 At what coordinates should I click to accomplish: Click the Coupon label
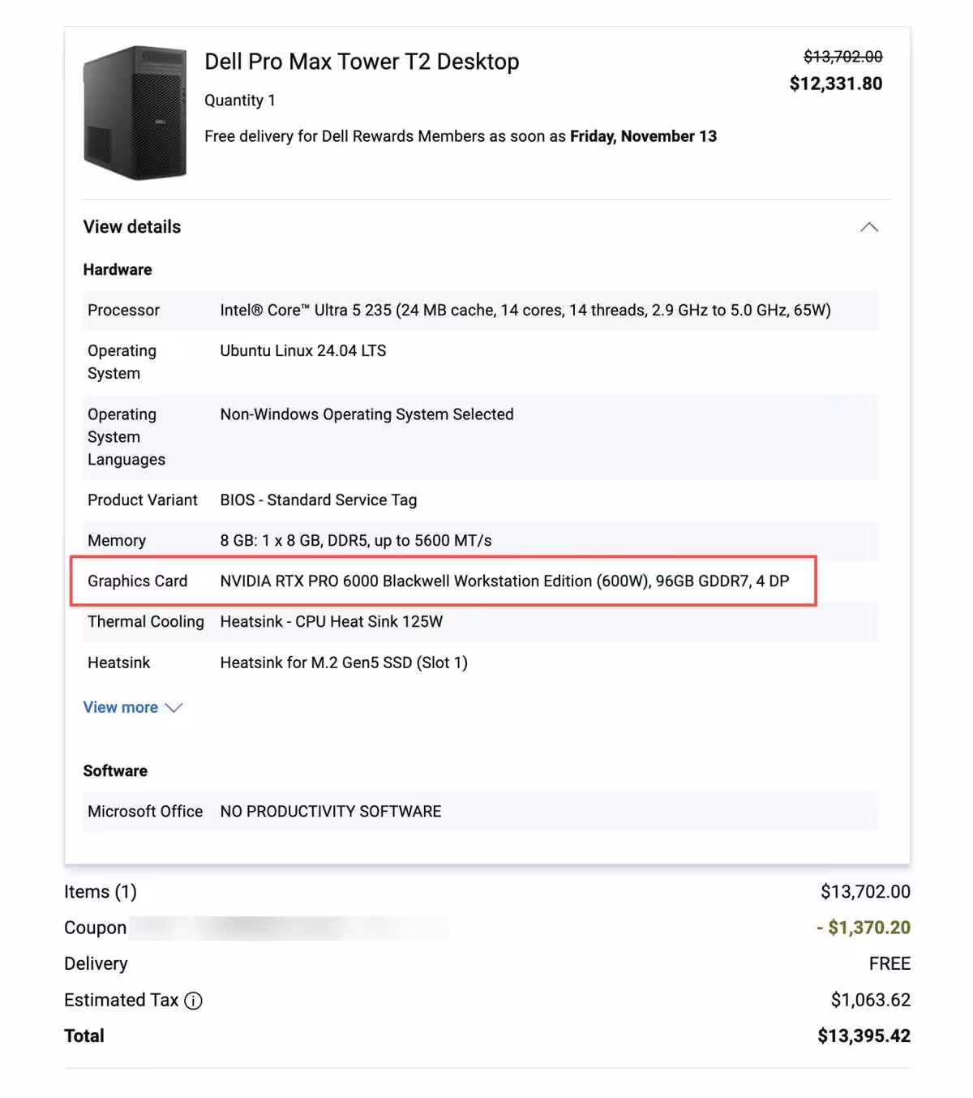pos(96,928)
